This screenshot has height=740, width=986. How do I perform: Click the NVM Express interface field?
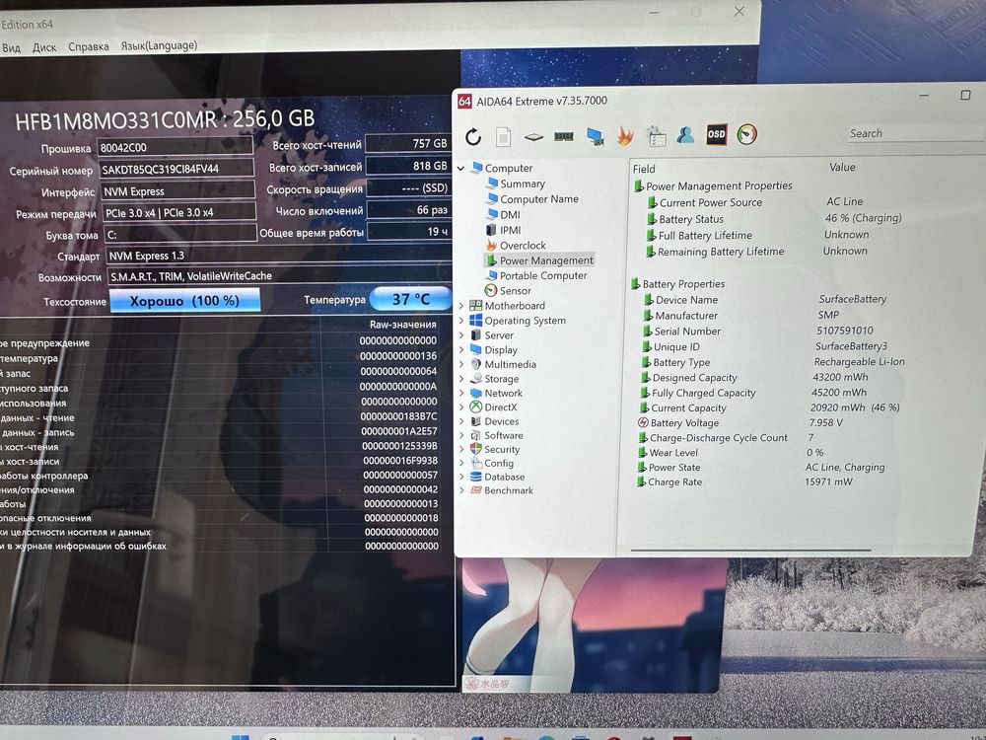point(177,191)
